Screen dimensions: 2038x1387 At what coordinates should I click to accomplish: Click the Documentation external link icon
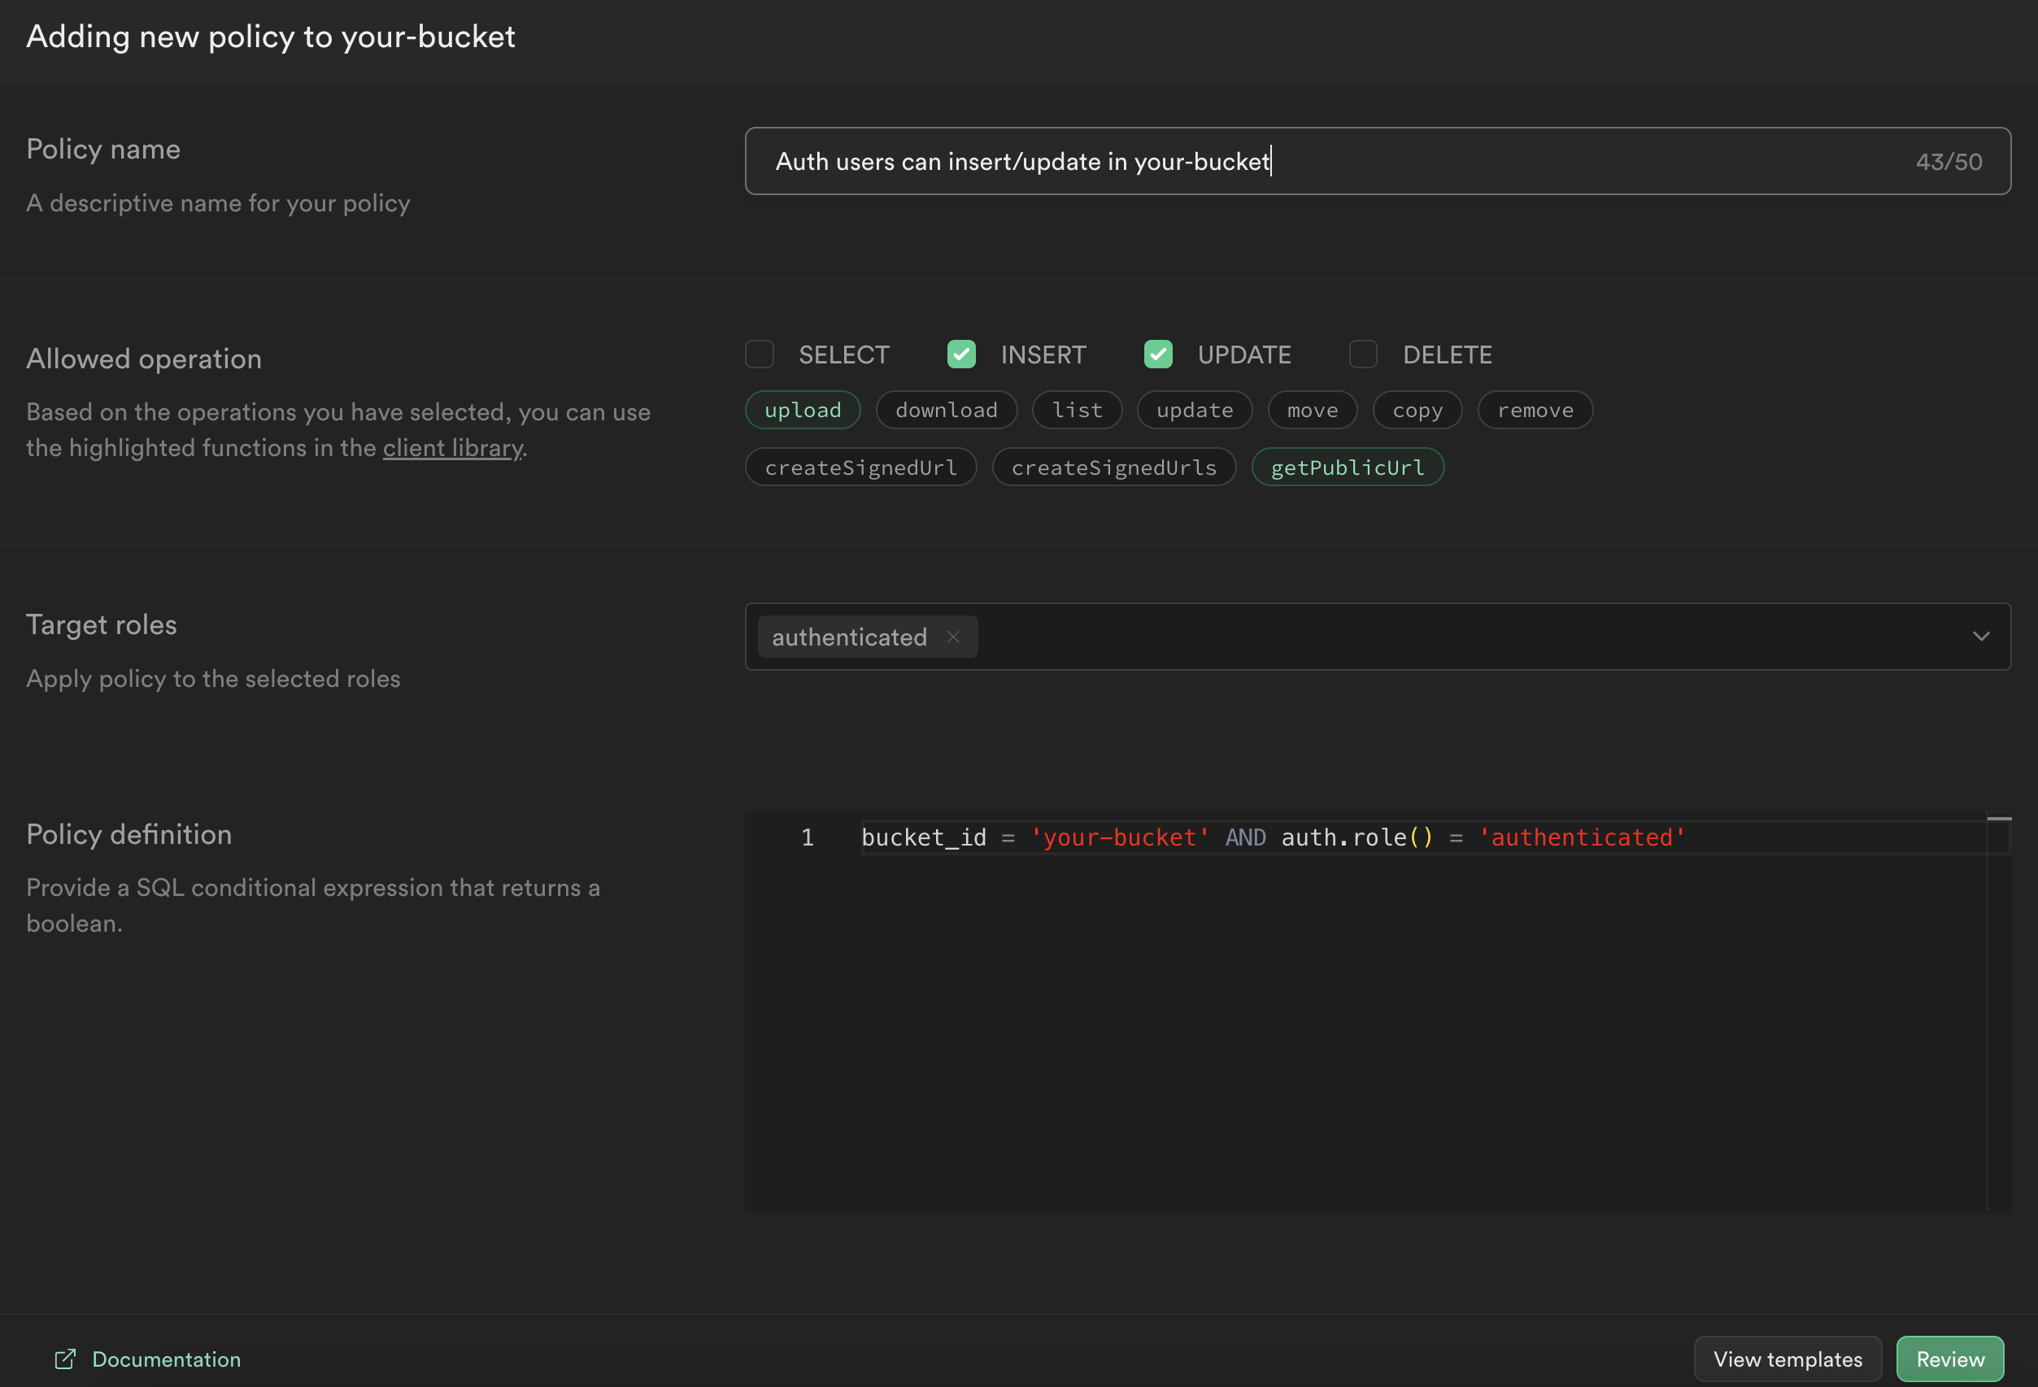66,1359
